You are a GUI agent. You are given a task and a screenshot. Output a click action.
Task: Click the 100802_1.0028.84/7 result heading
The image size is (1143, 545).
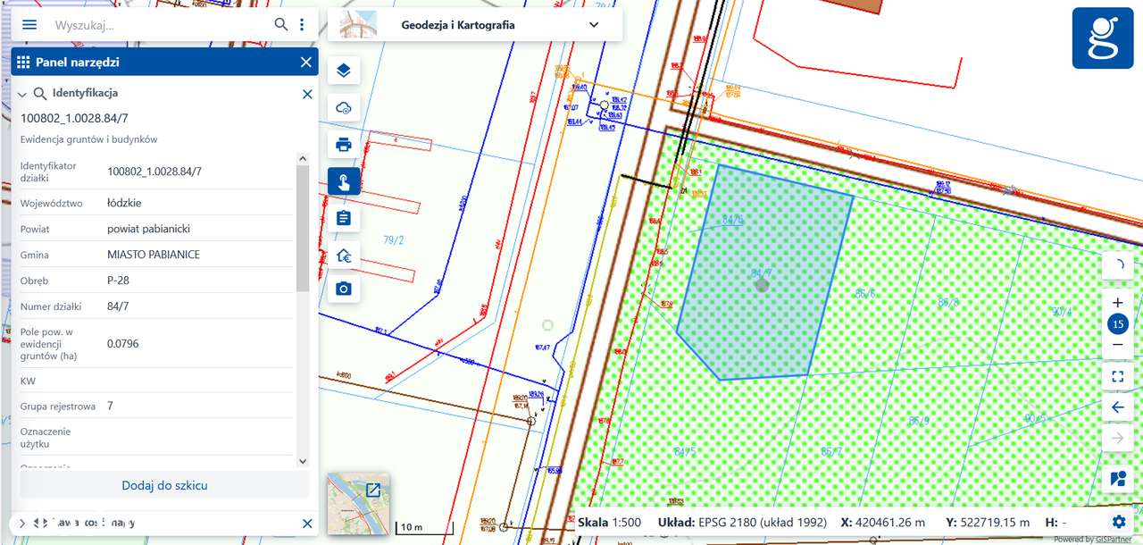pos(74,118)
